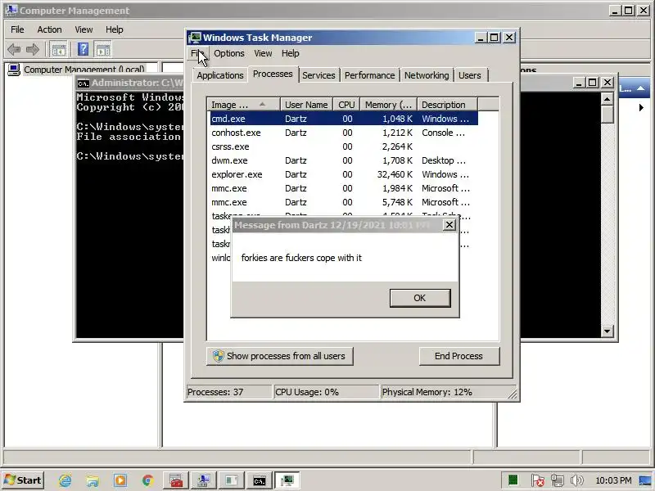Screen dimensions: 655x491
Task: Open File menu in Computer Management
Action: [17, 29]
